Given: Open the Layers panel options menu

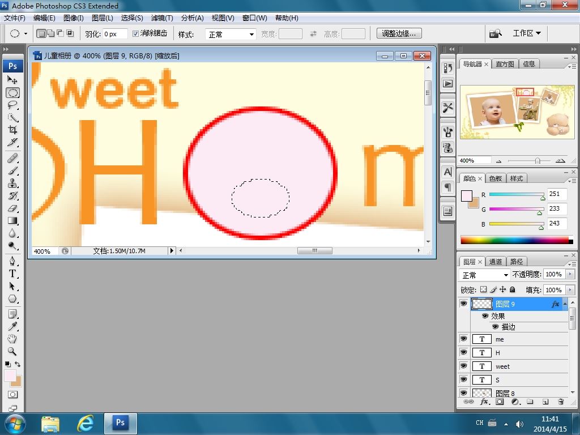Looking at the screenshot, I should pyautogui.click(x=572, y=264).
